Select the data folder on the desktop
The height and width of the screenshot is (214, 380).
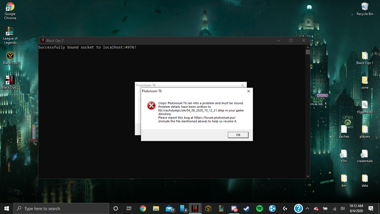point(365,181)
